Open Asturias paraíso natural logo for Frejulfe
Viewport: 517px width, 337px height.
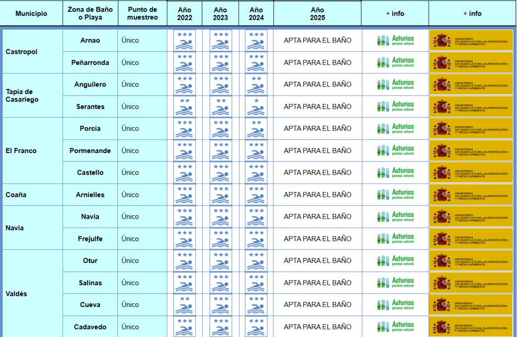tap(395, 239)
